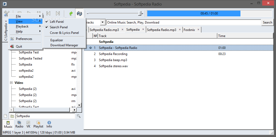Select the 'Softpedia (2)' avi file
Screen dimensions: 276x137
pyautogui.click(x=28, y=89)
